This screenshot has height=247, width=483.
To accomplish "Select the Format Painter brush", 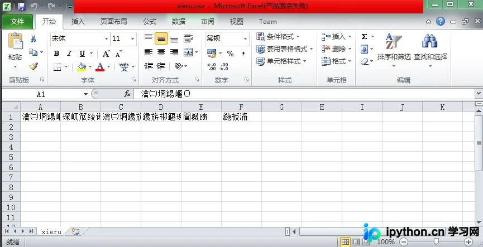I will click(34, 66).
